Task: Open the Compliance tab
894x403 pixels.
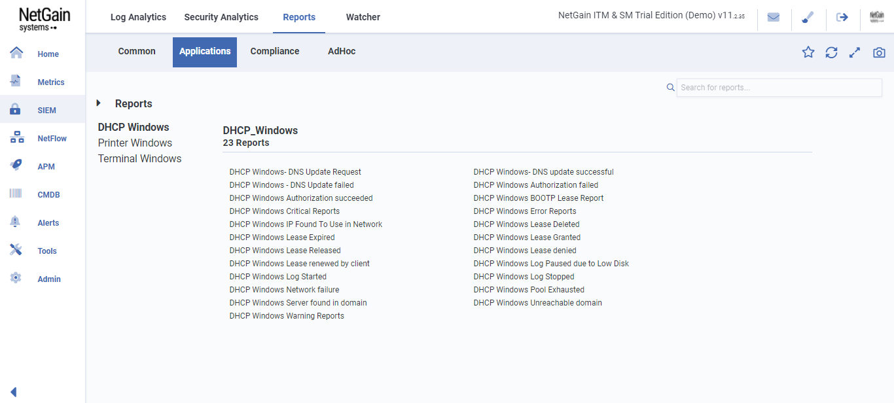Action: tap(275, 51)
